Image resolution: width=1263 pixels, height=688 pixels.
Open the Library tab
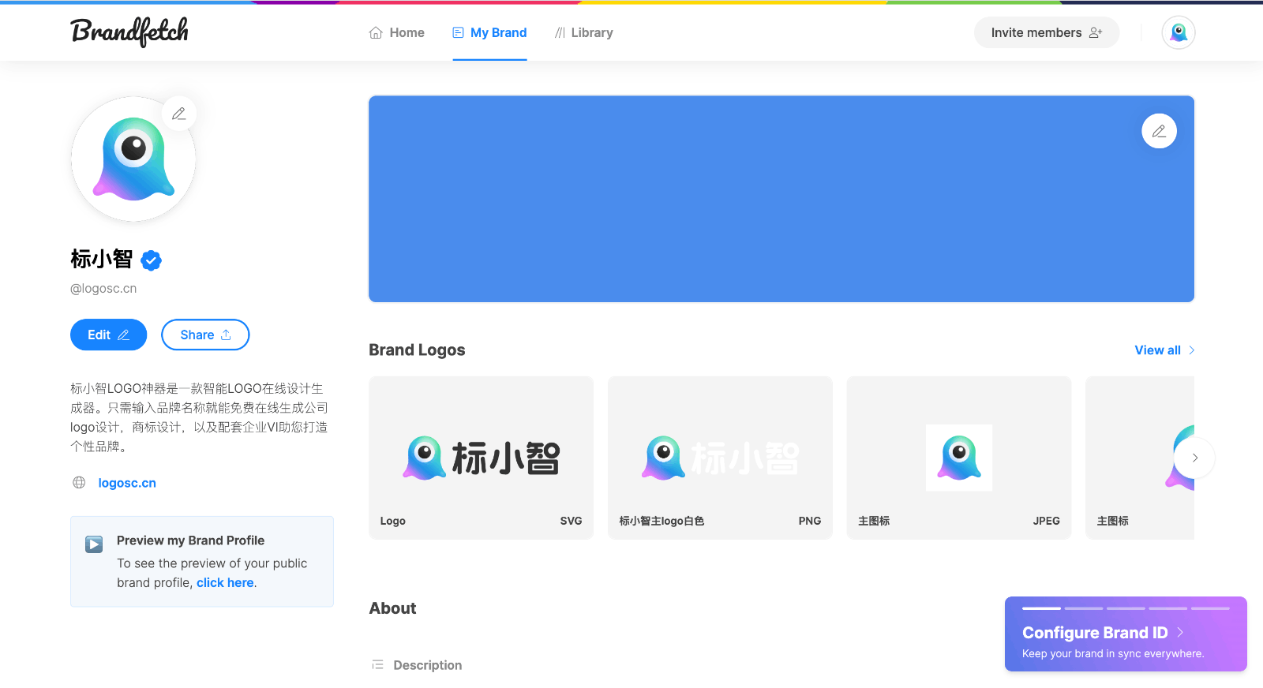coord(584,32)
